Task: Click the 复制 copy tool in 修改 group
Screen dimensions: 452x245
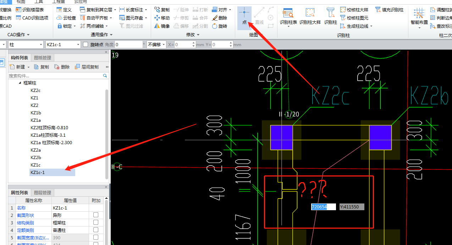Action: click(162, 10)
